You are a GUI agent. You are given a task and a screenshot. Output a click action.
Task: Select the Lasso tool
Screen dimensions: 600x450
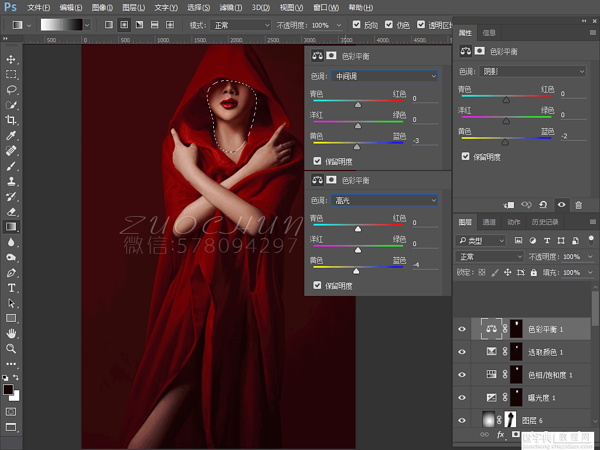coord(11,90)
